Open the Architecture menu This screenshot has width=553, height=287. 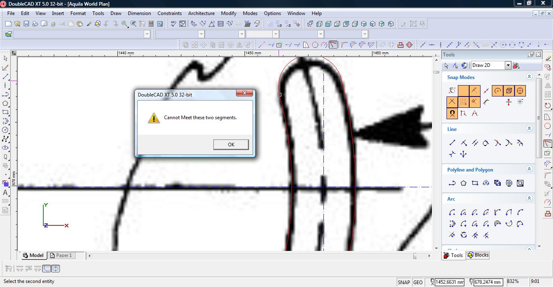(201, 13)
